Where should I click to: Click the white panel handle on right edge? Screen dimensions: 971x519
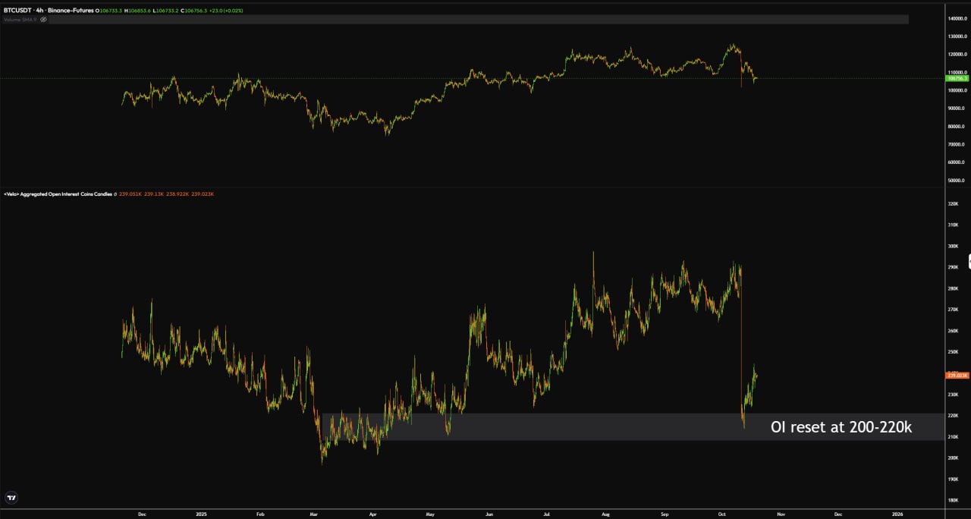click(969, 262)
